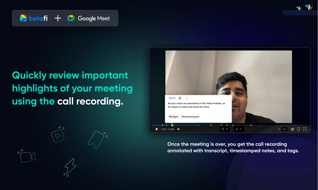
Task: Enter fullscreen mode on the video
Action: click(305, 129)
